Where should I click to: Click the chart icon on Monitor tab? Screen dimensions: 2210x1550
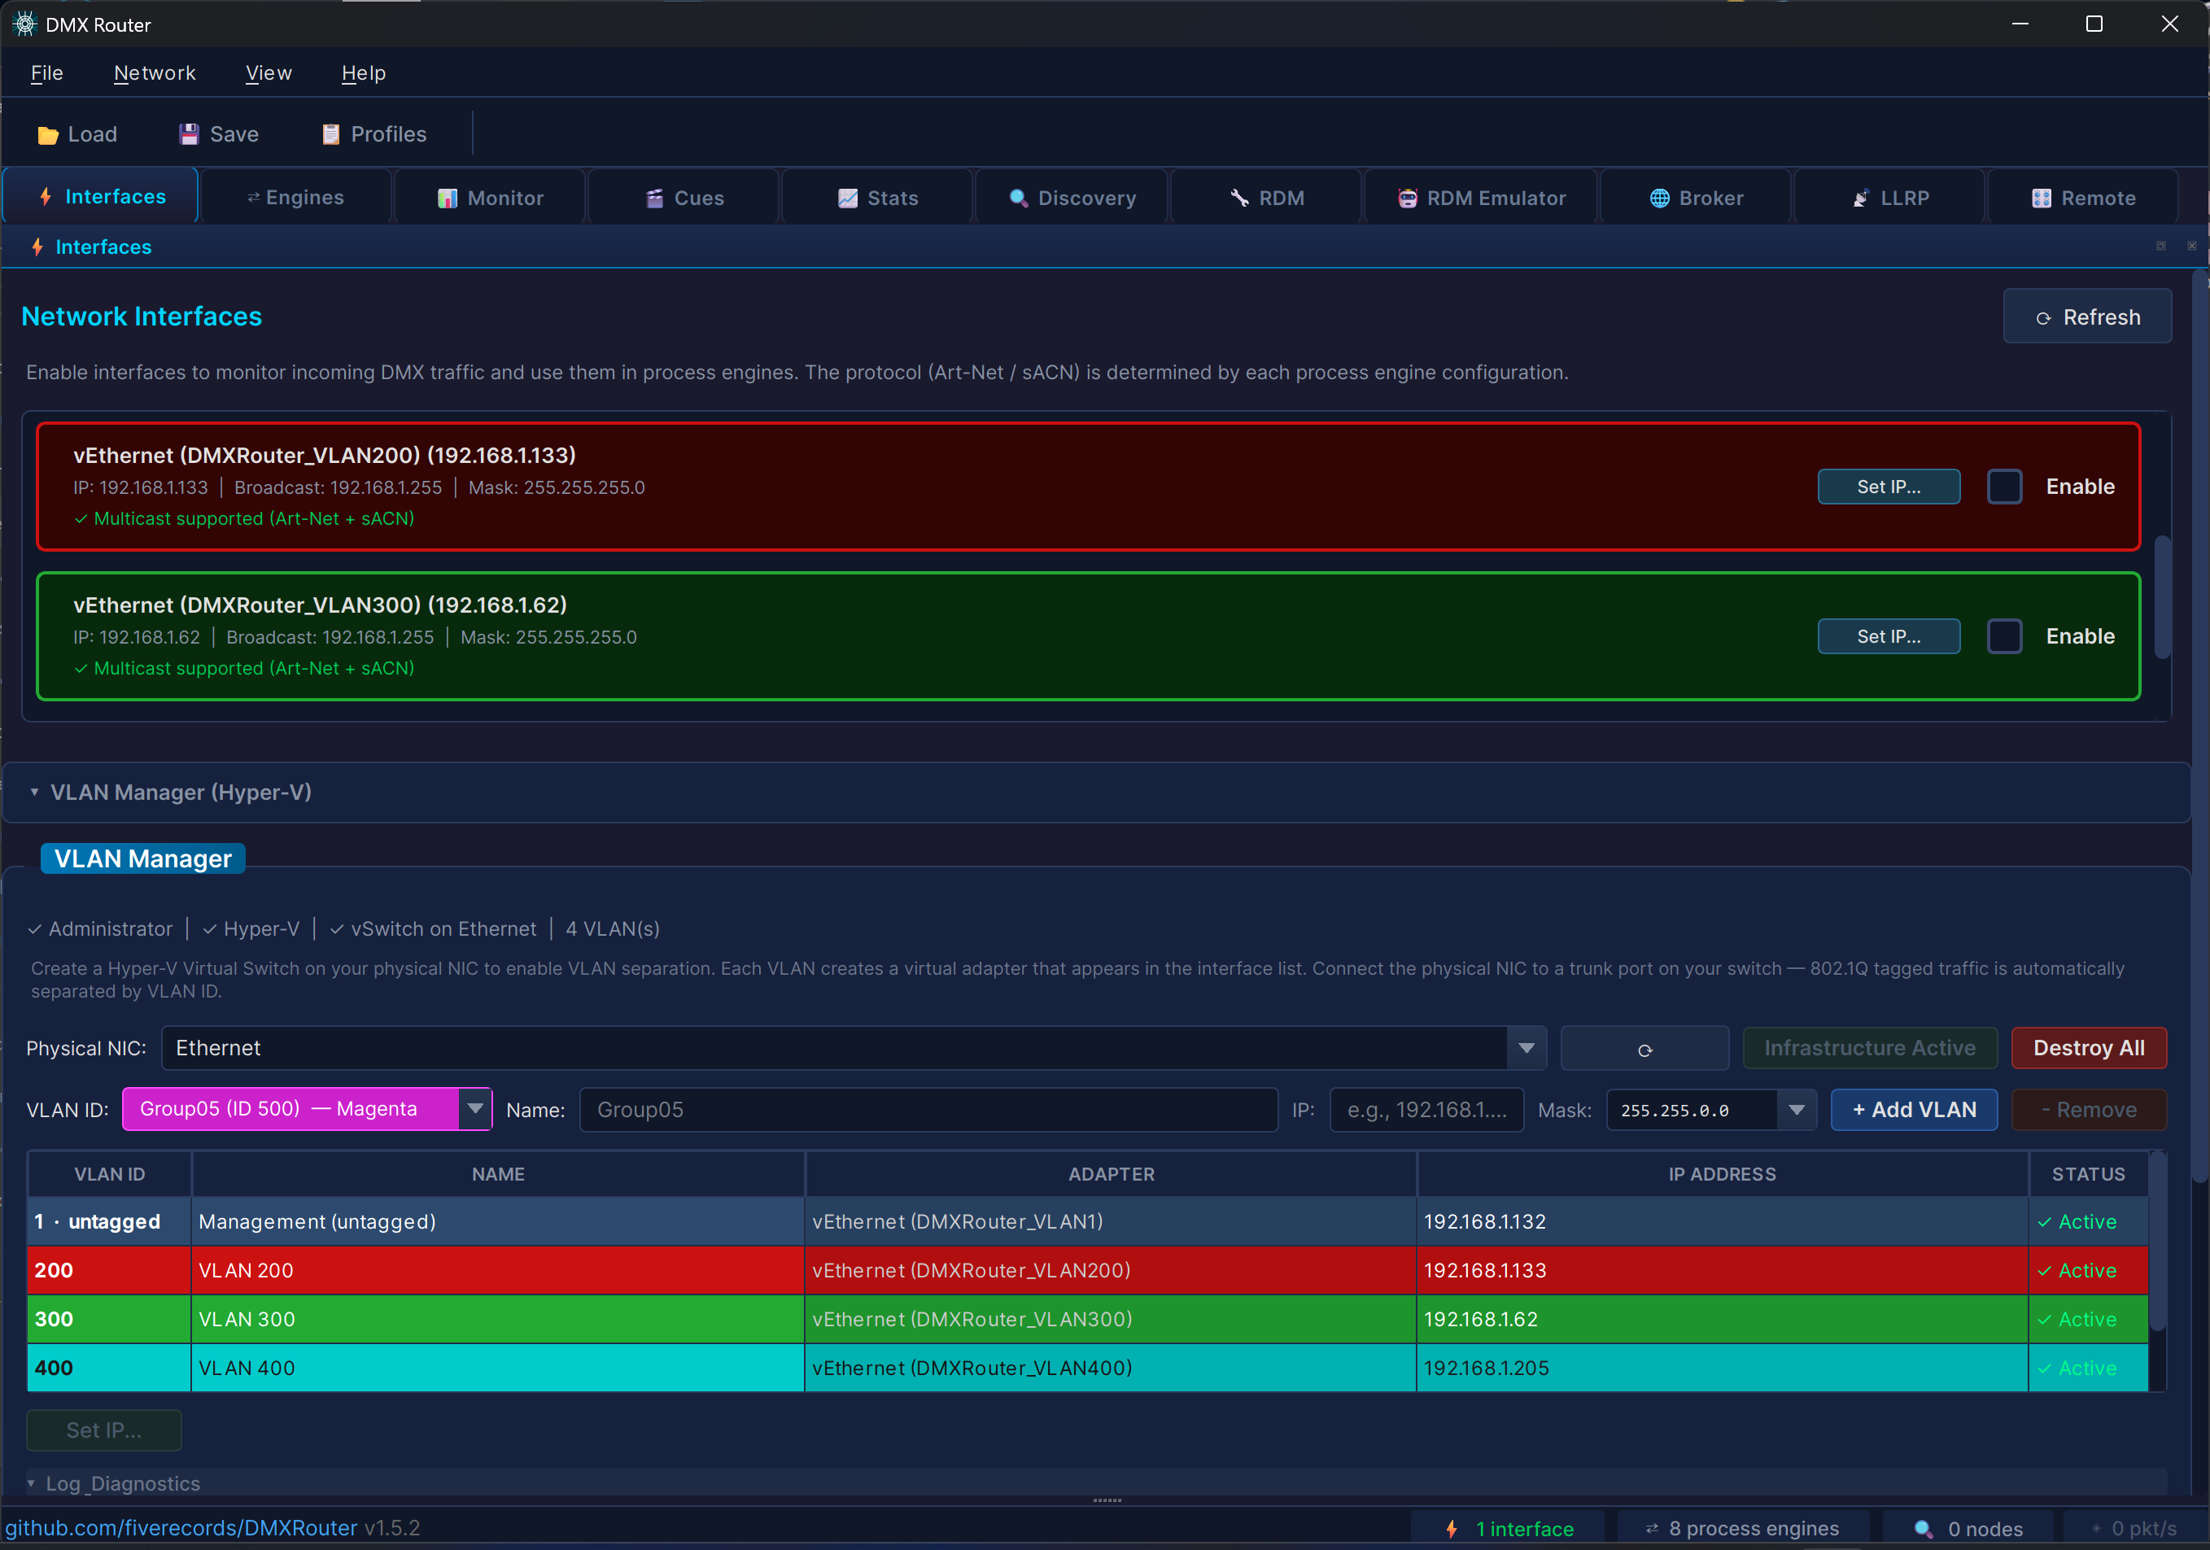[x=448, y=199]
